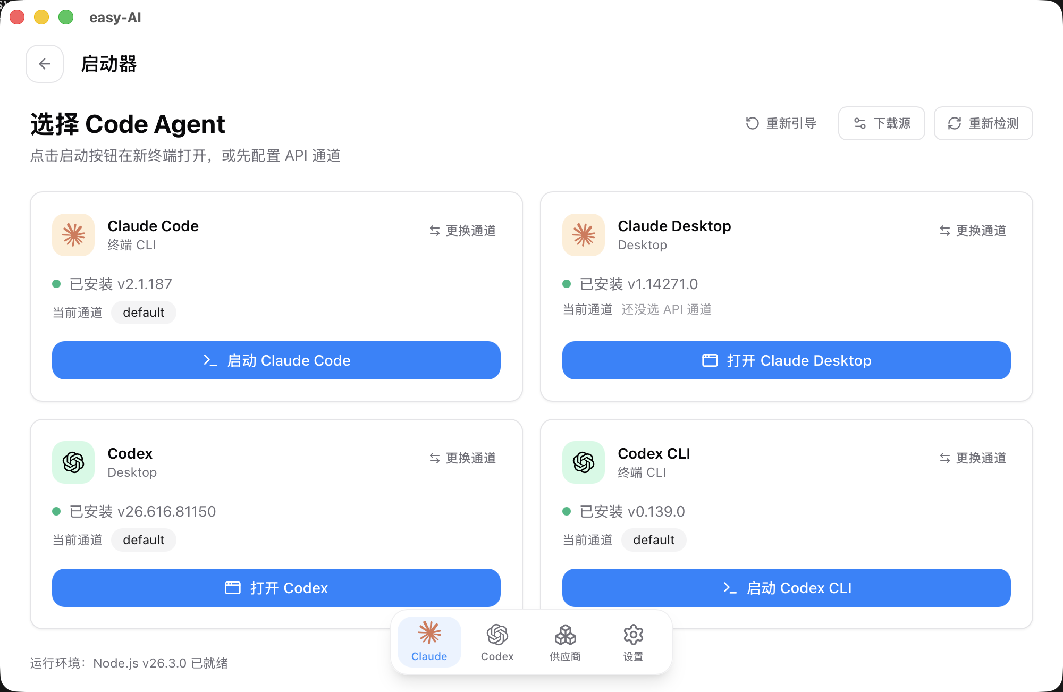Screen dimensions: 1063x692
Task: Click the macOS yellow minimize button
Action: [x=41, y=18]
